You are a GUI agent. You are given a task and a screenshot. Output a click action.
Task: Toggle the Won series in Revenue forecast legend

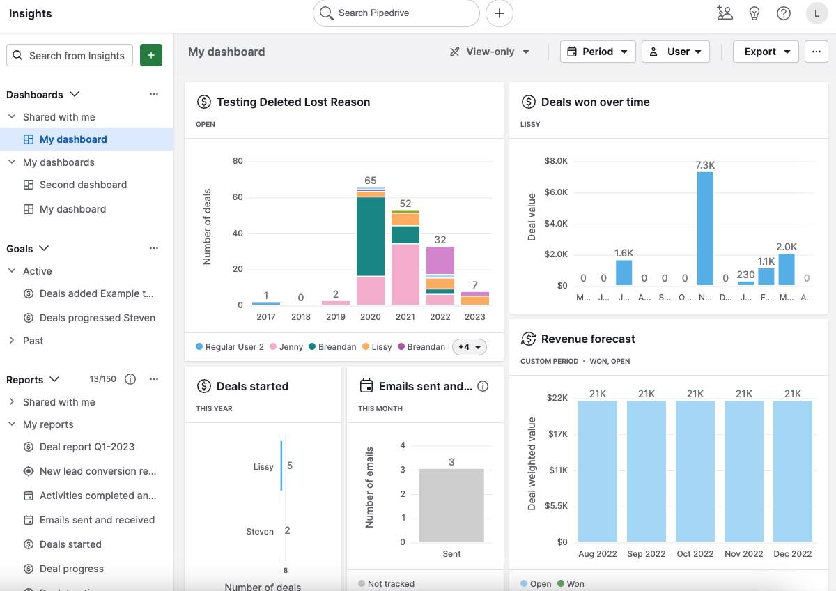click(571, 583)
